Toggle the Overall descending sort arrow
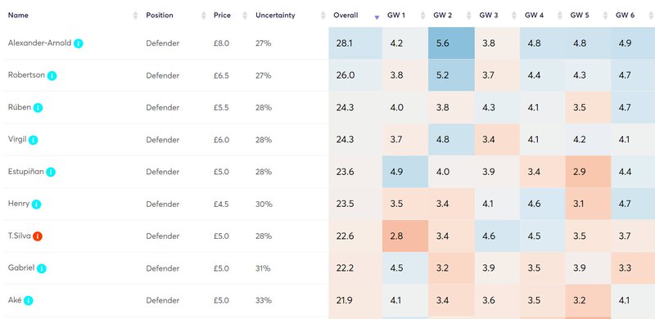The width and height of the screenshot is (655, 319). (377, 17)
